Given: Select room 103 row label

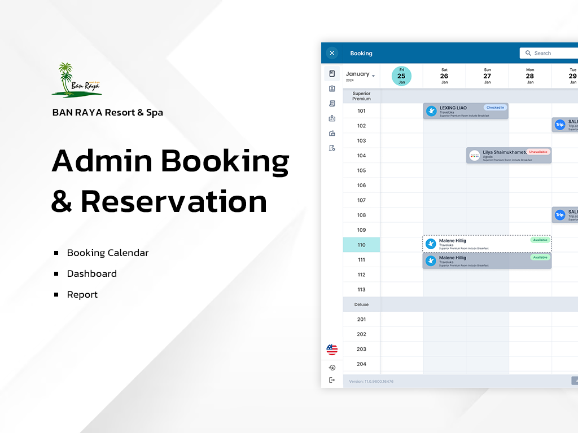Looking at the screenshot, I should tap(361, 140).
